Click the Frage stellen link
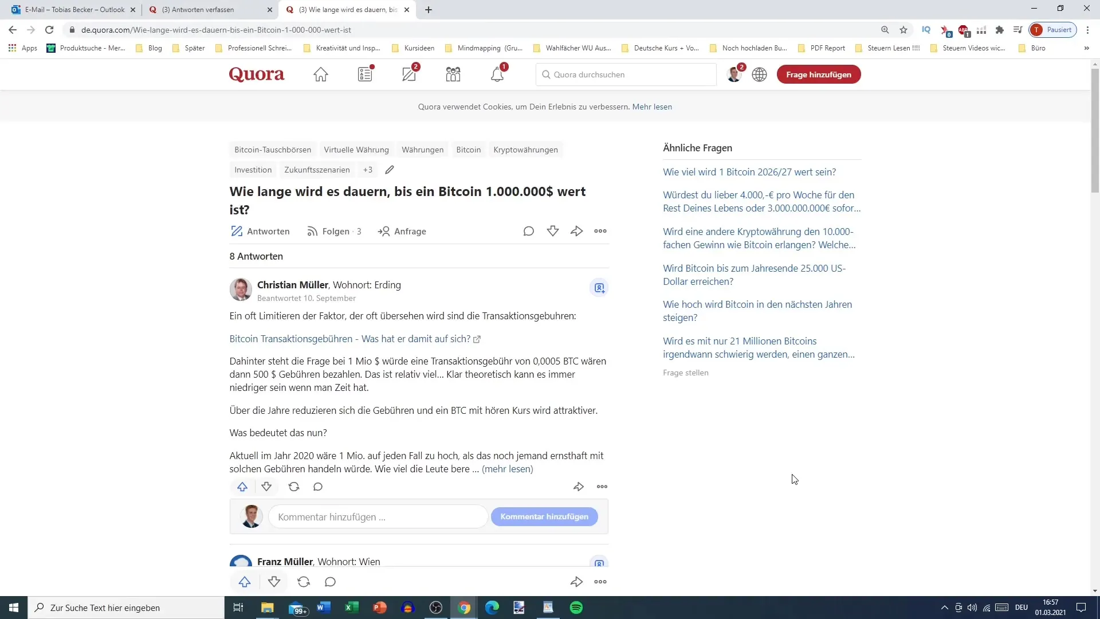 686,373
